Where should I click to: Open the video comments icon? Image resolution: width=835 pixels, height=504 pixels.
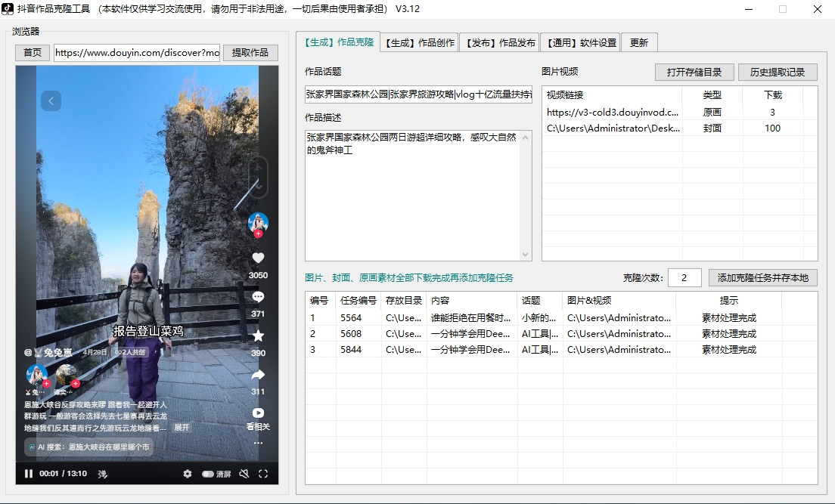[258, 296]
